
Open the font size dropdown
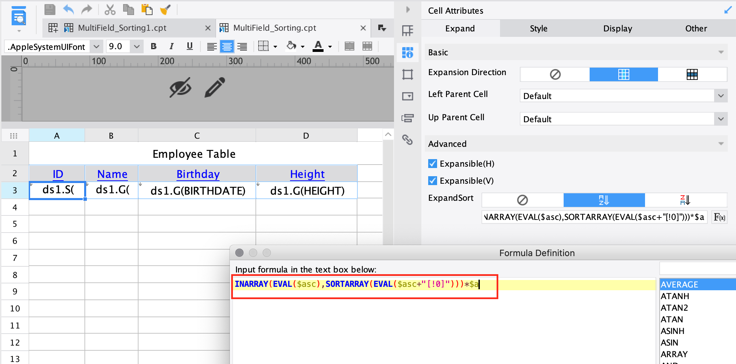pos(137,46)
